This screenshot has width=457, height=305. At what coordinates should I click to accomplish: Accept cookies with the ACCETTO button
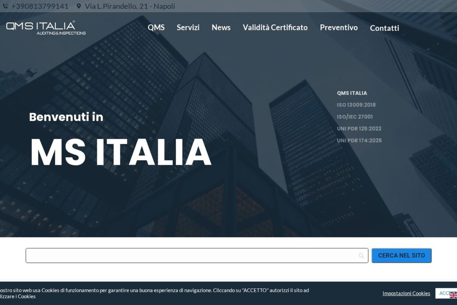pos(446,293)
